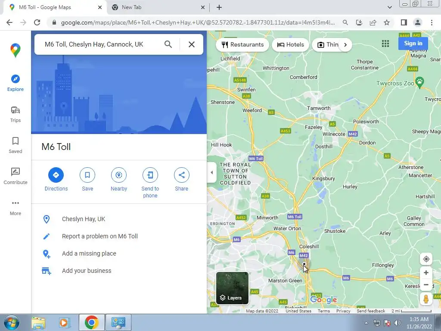Share the M6 Toll location
Screen dimensions: 441x331
coord(181,179)
